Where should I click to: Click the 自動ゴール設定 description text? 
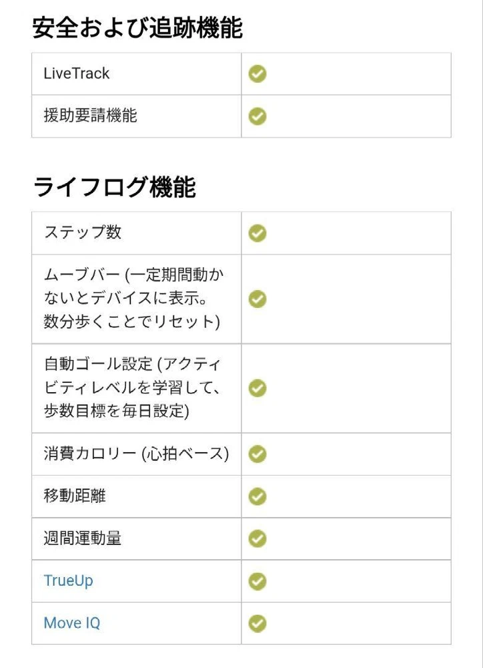(132, 388)
